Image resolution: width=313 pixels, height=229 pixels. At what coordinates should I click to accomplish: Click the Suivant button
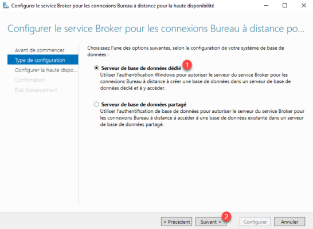(210, 222)
